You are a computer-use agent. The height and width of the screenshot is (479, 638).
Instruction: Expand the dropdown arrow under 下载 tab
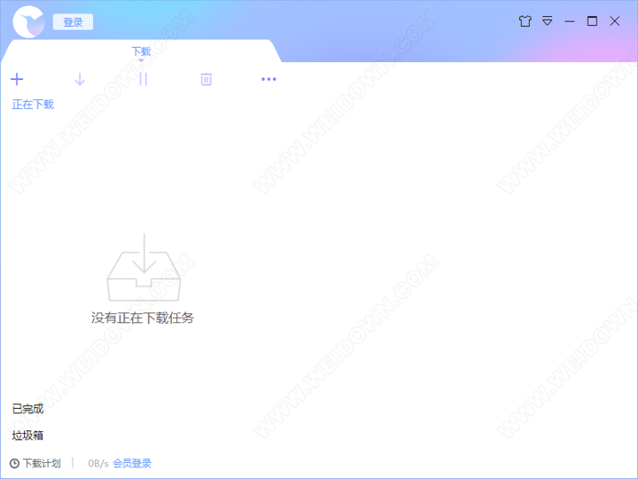click(x=141, y=61)
